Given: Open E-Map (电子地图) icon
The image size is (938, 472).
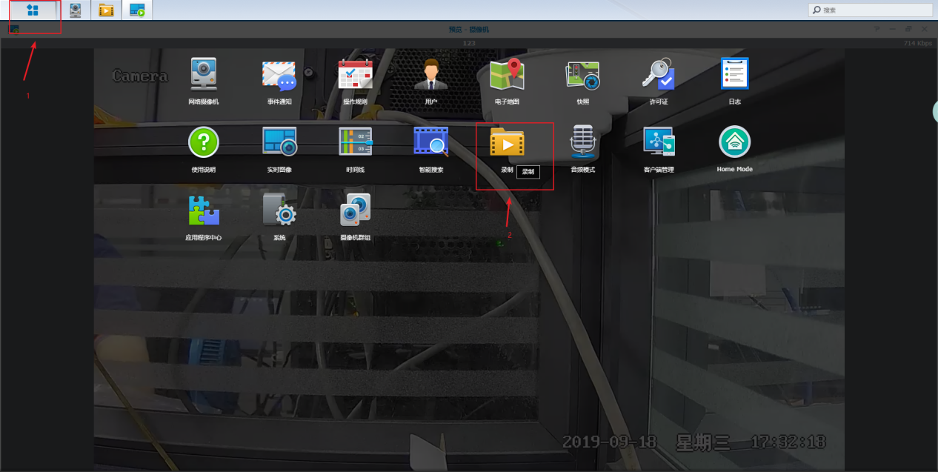Looking at the screenshot, I should tap(507, 75).
